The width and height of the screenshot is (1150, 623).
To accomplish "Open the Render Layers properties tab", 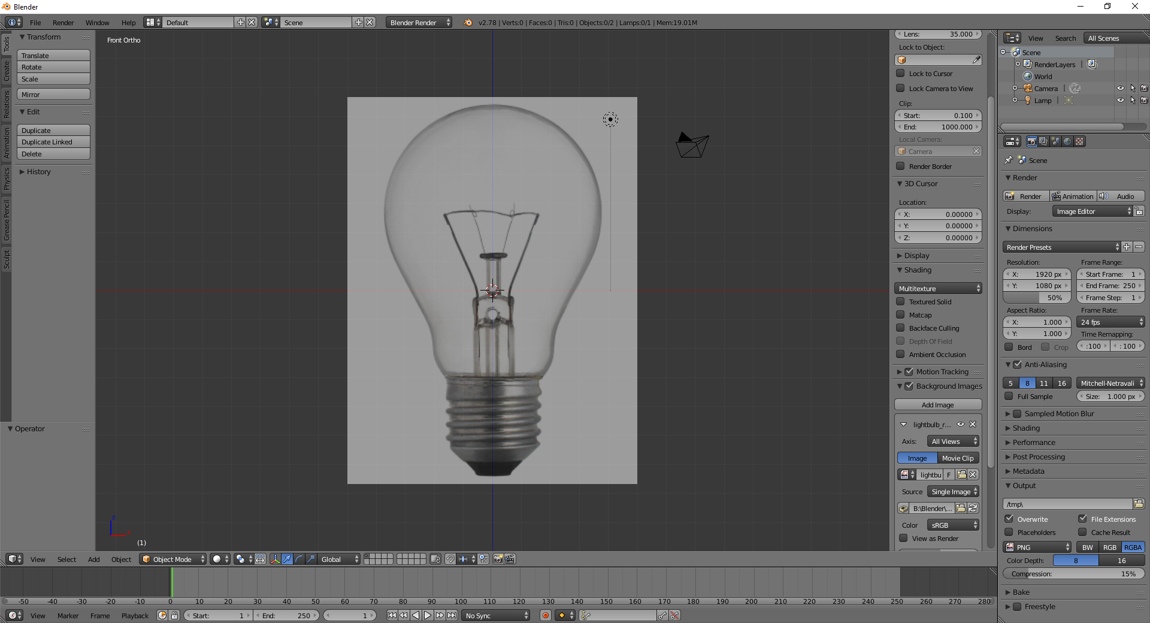I will (1044, 143).
